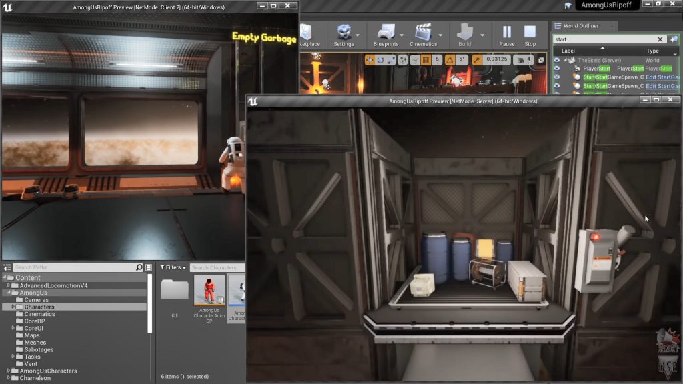Select the AmongUsRipoff project tab
Viewport: 683px width, 384px height.
[x=606, y=5]
